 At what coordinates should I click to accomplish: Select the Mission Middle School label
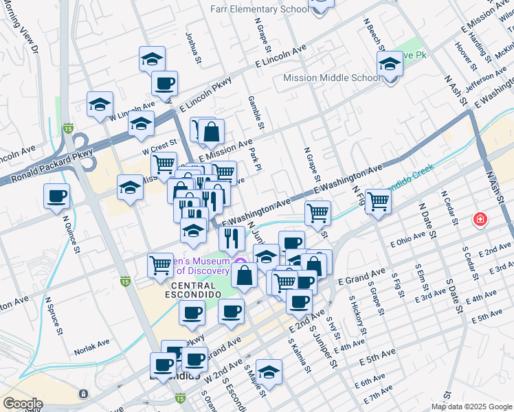[x=332, y=78]
